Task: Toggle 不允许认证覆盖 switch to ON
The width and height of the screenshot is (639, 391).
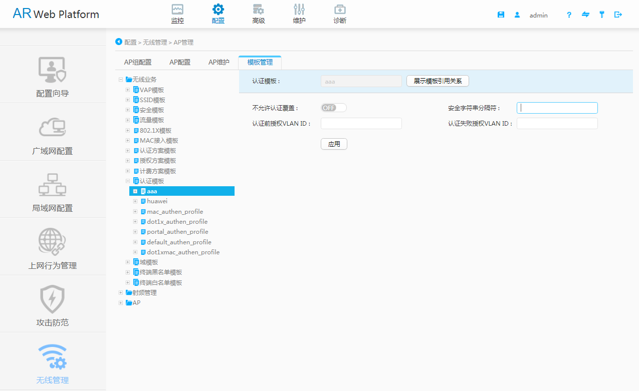Action: coord(334,107)
